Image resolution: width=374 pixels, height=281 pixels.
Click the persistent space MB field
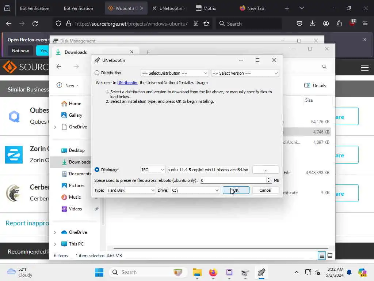[x=233, y=180]
